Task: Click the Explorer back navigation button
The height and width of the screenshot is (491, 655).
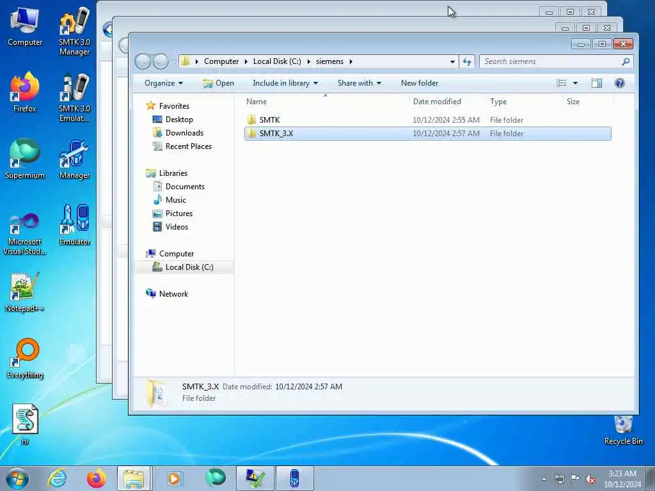Action: tap(143, 62)
